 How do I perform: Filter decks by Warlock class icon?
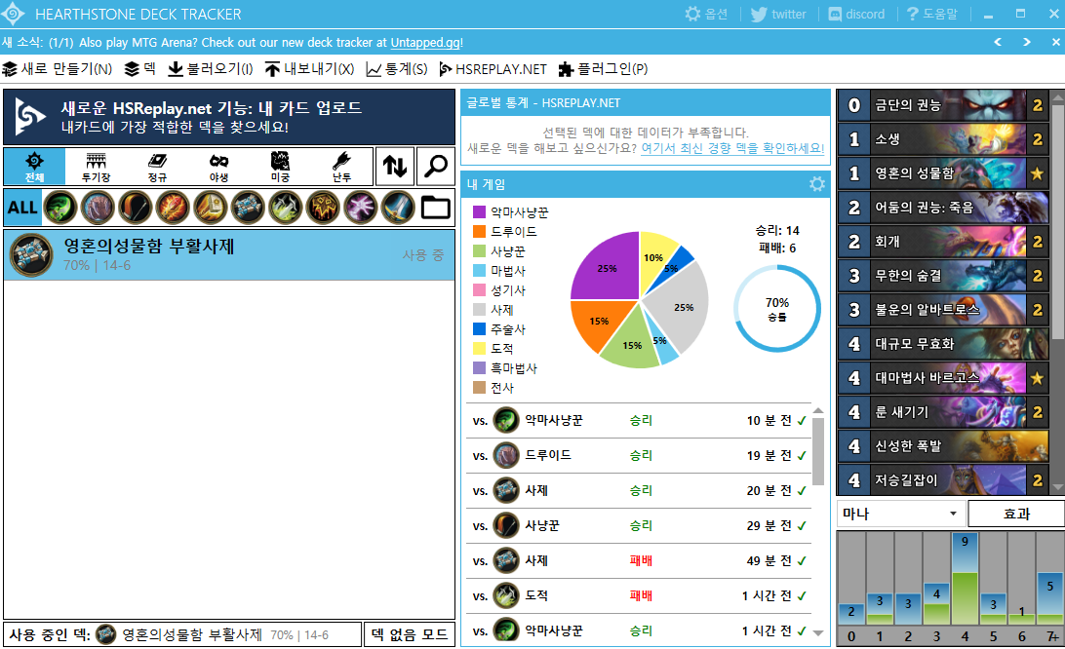pos(361,207)
